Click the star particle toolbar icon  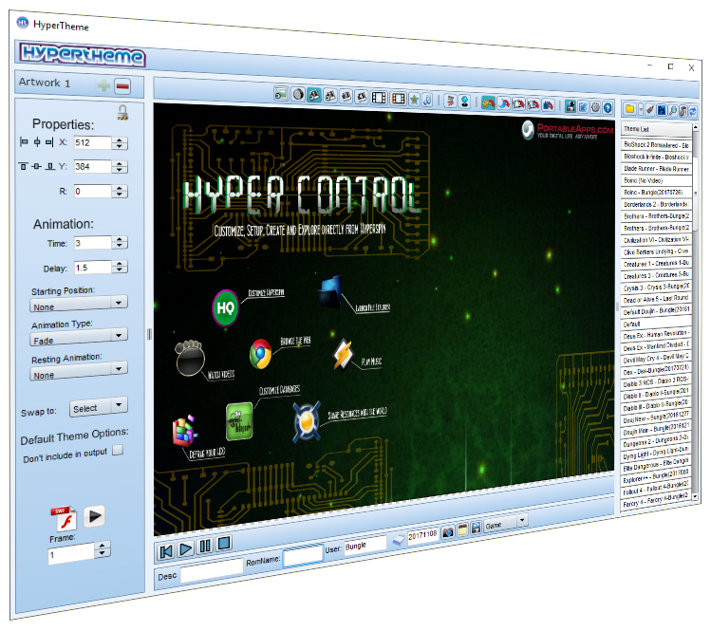pos(414,100)
